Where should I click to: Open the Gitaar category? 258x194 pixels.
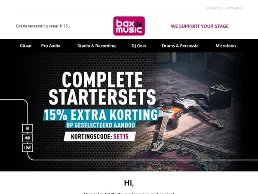coord(26,46)
